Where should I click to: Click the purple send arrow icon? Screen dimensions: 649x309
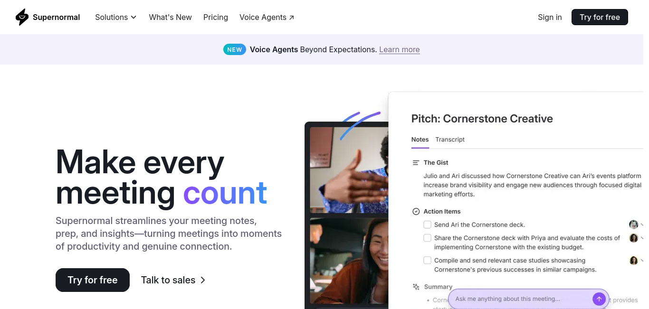[x=599, y=299]
